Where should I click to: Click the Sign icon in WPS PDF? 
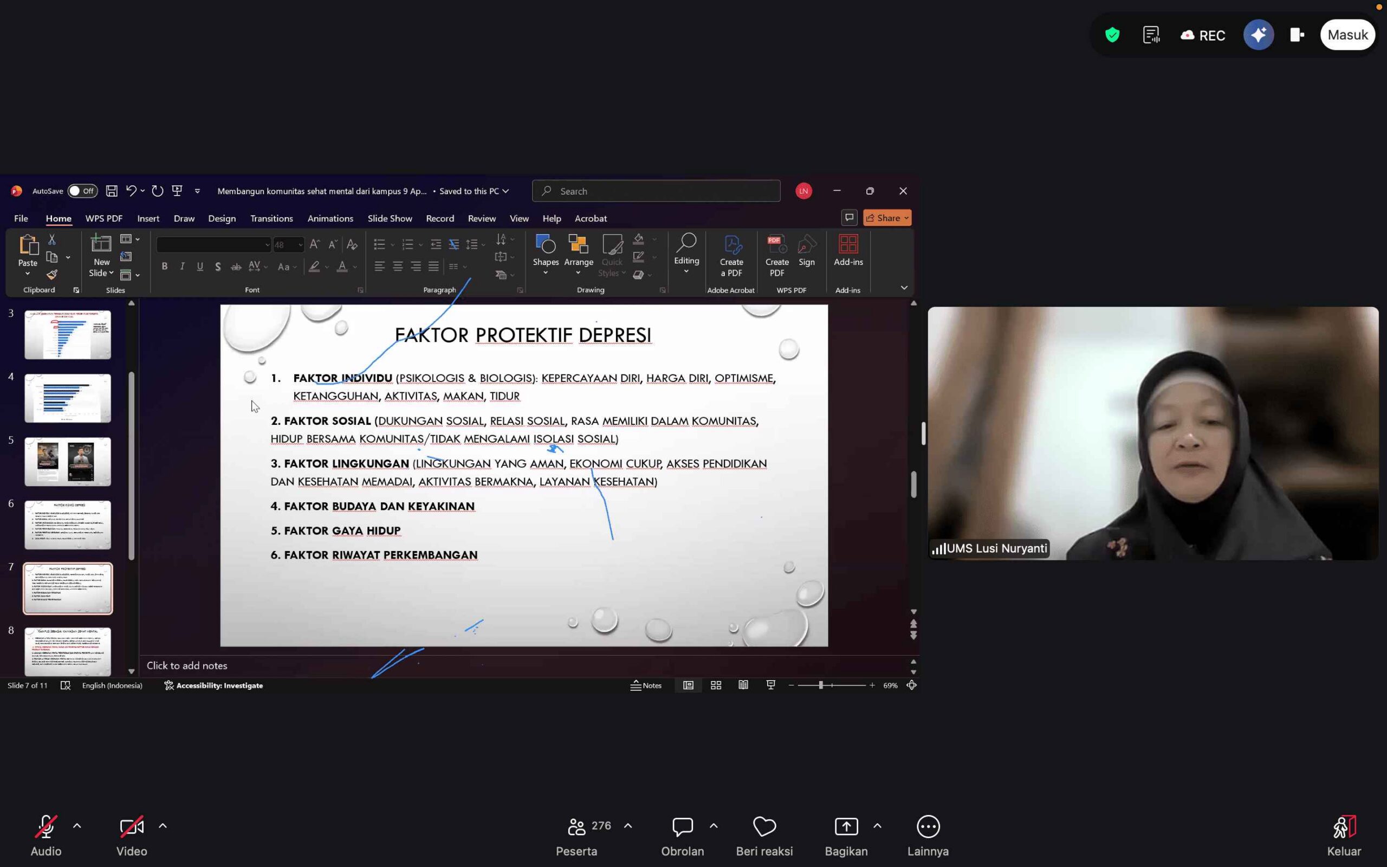point(806,245)
